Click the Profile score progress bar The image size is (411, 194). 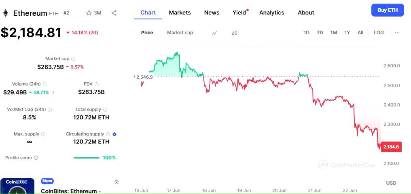86,158
